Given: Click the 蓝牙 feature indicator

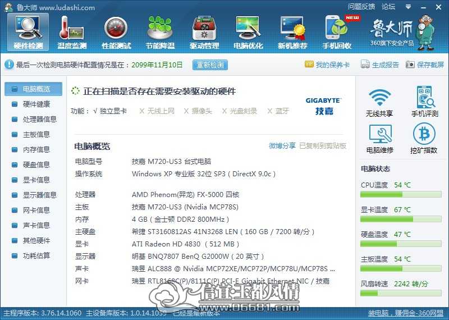Looking at the screenshot, I should tap(278, 111).
